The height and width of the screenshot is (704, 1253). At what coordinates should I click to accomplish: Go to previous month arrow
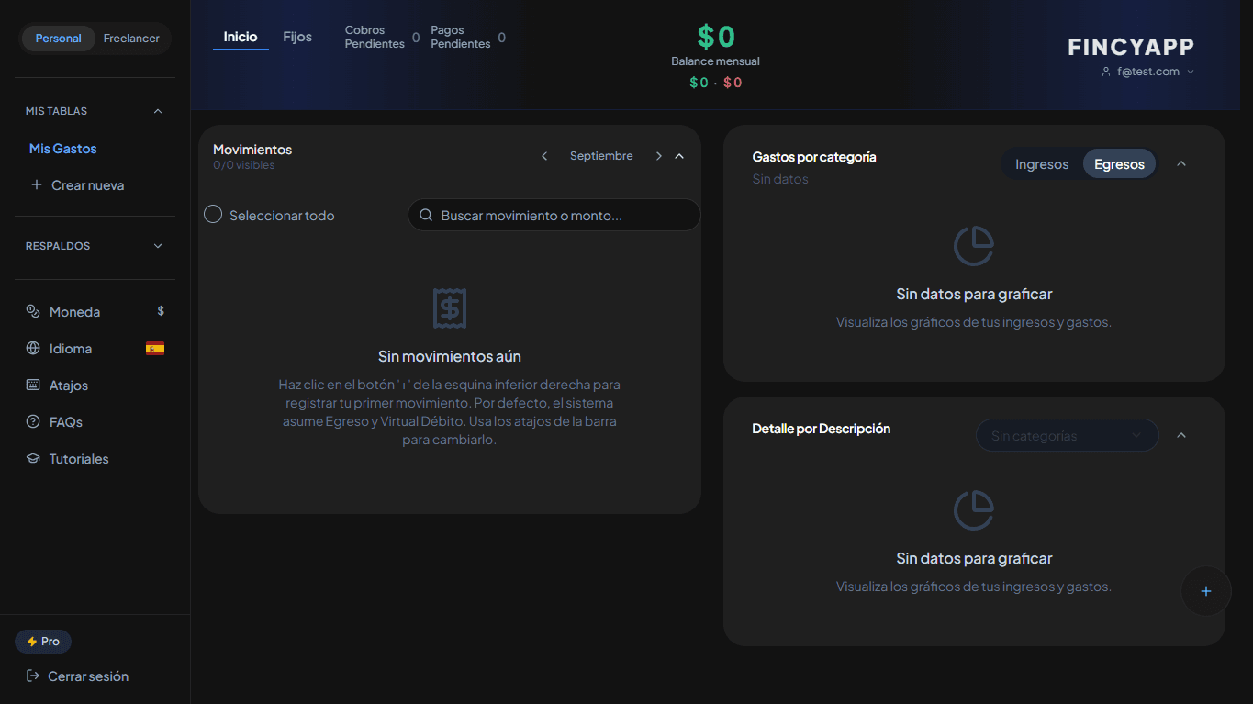tap(544, 156)
